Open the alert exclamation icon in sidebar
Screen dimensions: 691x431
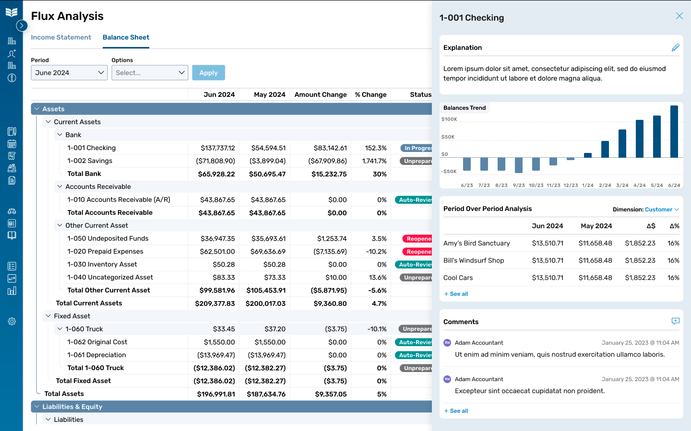click(12, 78)
